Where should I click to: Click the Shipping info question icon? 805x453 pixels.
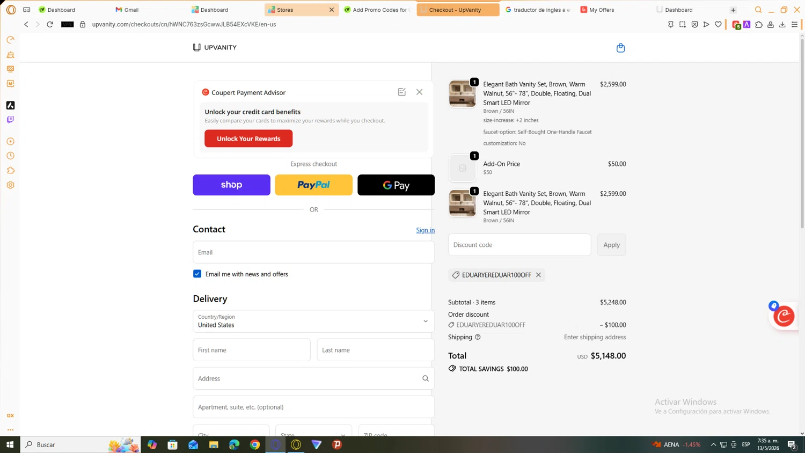[x=478, y=337]
